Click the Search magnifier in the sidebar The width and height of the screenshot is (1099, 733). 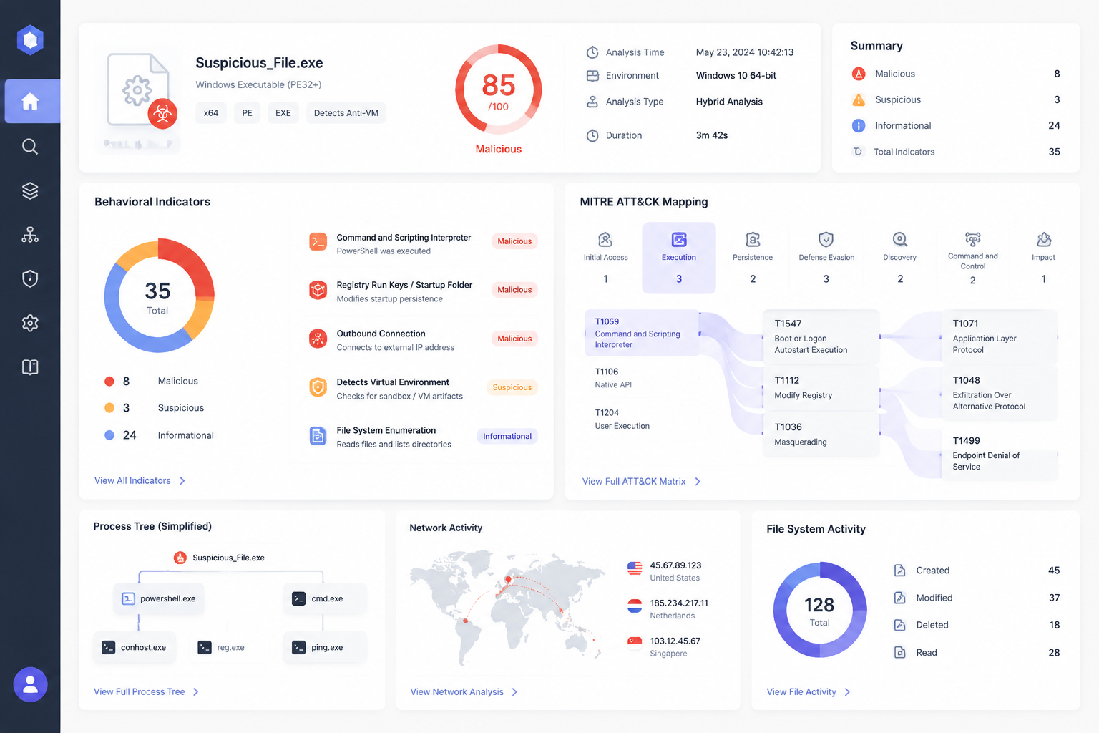(x=30, y=147)
